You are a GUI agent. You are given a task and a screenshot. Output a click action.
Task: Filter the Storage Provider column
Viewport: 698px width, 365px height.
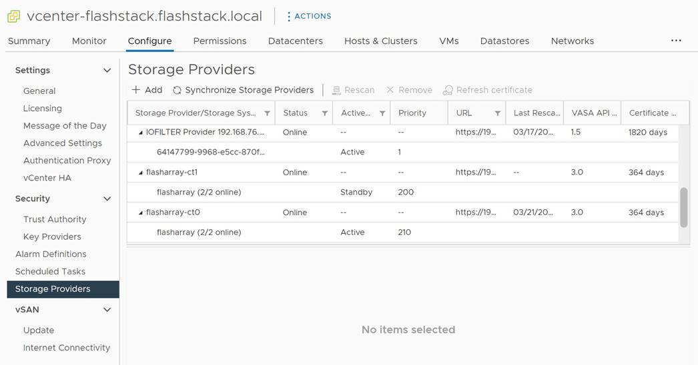click(267, 113)
